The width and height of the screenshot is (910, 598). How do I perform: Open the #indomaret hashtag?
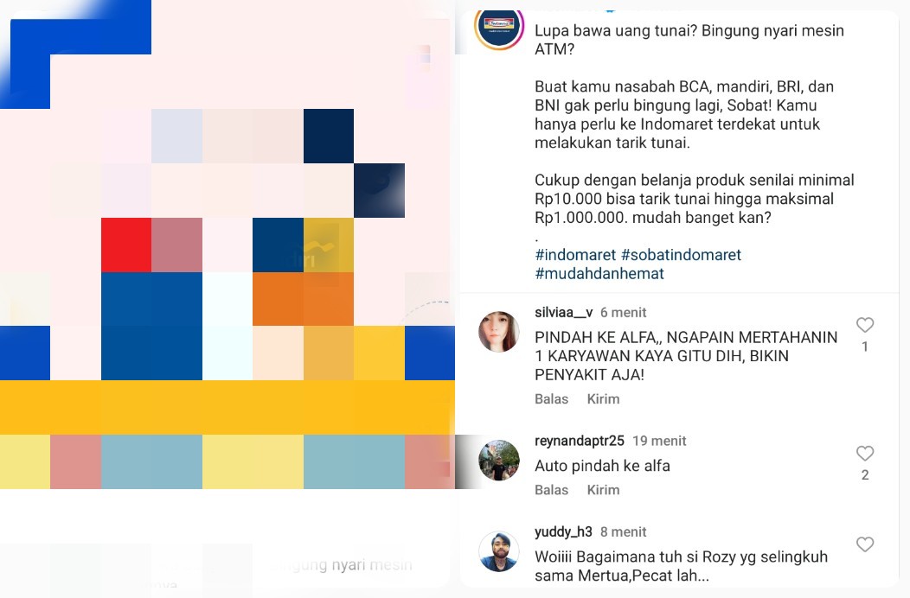pyautogui.click(x=575, y=255)
